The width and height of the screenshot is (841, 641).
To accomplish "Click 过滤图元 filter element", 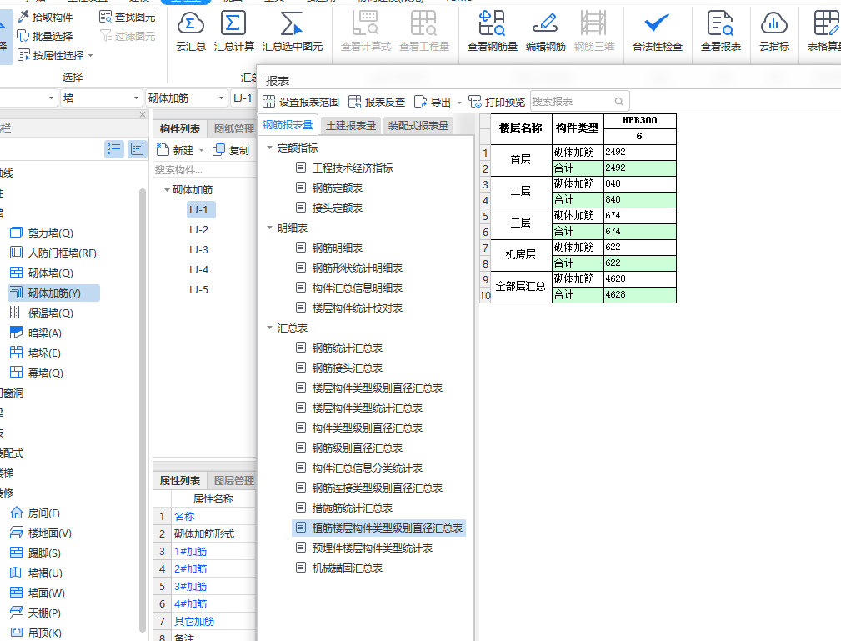I will click(x=128, y=36).
